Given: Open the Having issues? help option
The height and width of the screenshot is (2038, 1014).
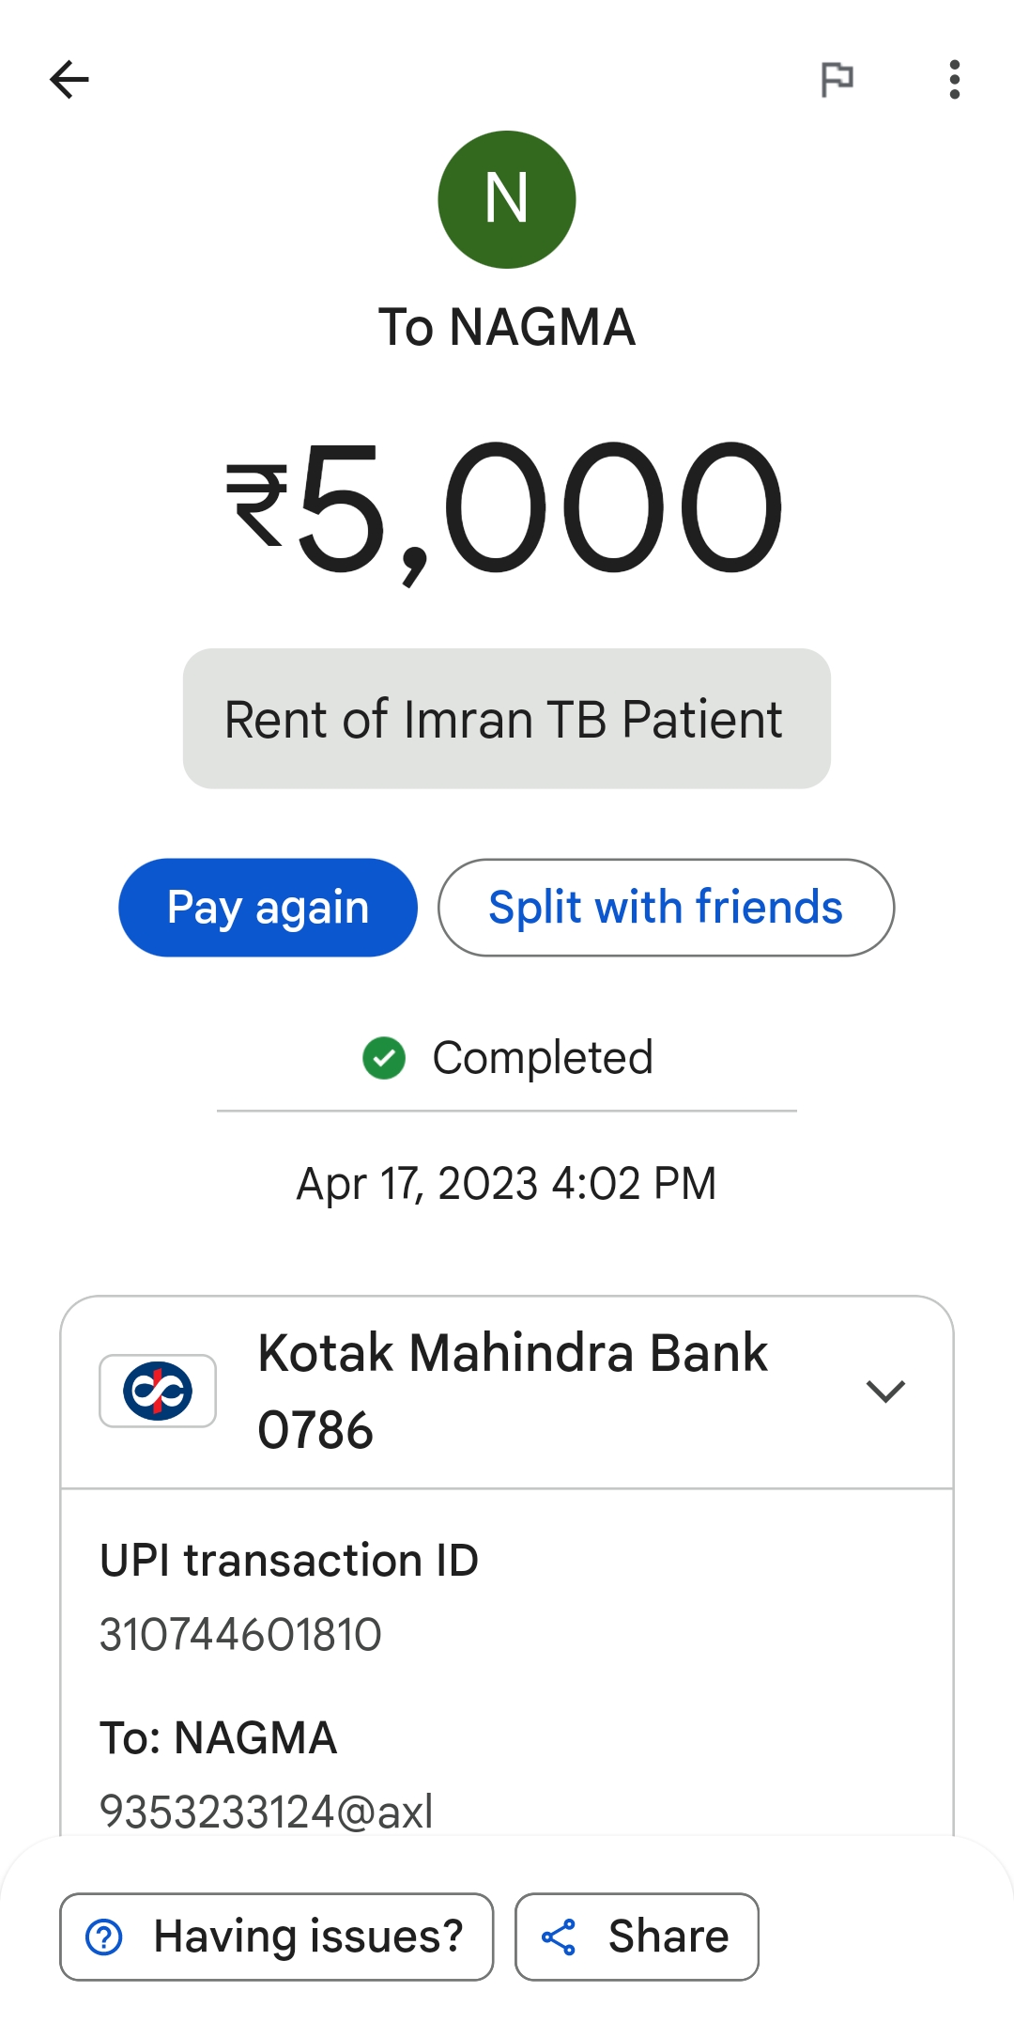Looking at the screenshot, I should (x=276, y=1937).
